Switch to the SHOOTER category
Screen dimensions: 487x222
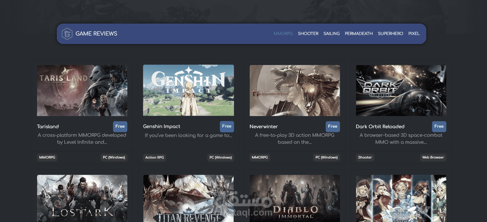click(308, 34)
